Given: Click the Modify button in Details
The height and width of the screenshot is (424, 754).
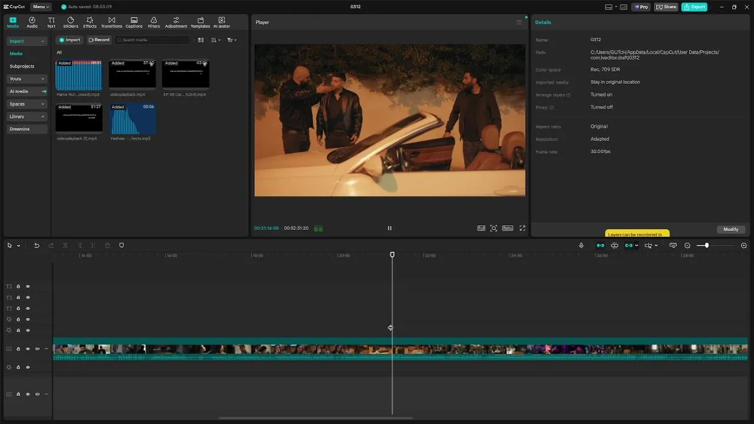Looking at the screenshot, I should click(731, 229).
